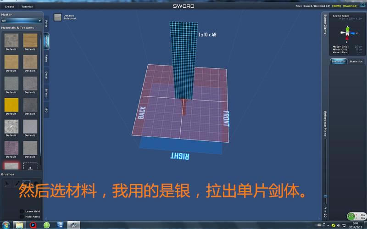The width and height of the screenshot is (367, 229).
Task: Open Windows Explorer from the taskbar
Action: [x=20, y=225]
